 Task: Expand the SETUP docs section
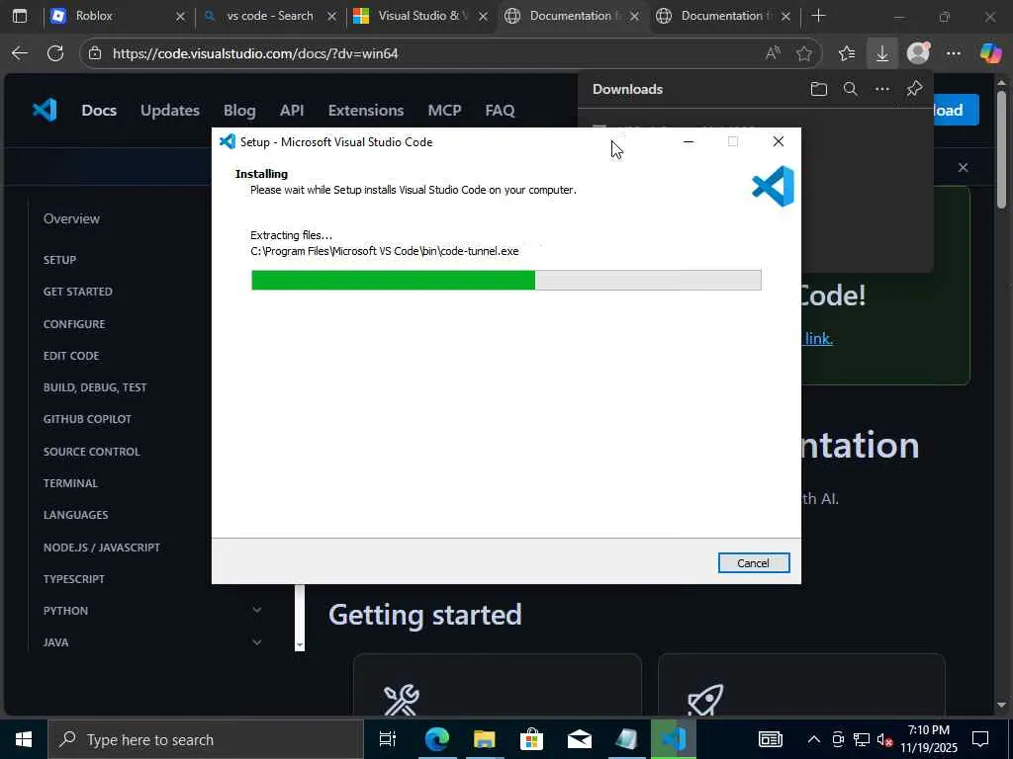[60, 260]
